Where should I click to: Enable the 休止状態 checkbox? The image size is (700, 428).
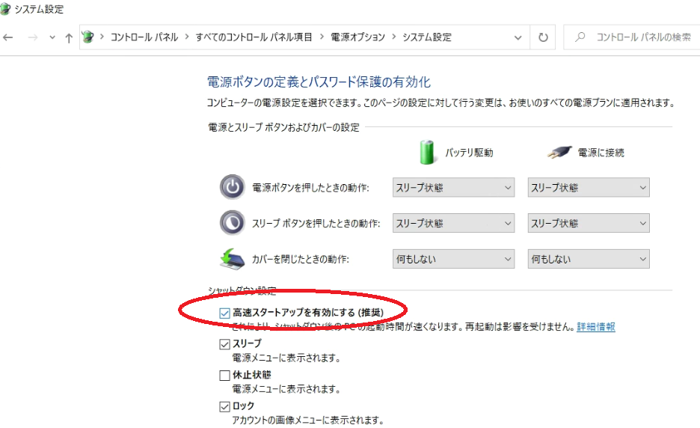pyautogui.click(x=224, y=376)
